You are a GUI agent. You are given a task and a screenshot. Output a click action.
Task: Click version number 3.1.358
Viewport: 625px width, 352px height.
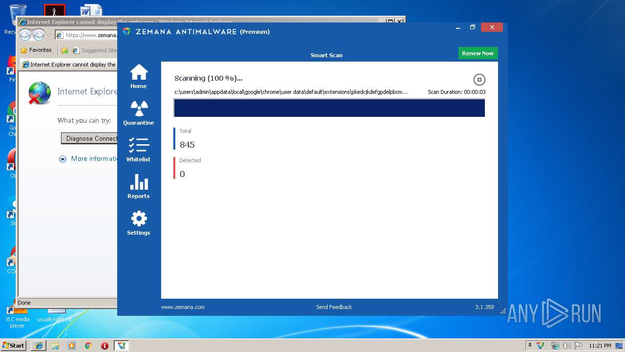(484, 307)
